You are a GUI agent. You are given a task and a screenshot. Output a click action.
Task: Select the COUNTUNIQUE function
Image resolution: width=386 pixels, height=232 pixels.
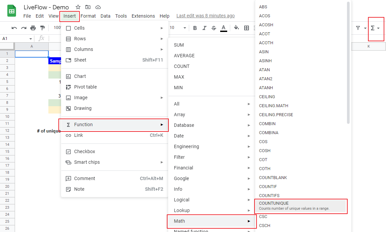pyautogui.click(x=301, y=206)
